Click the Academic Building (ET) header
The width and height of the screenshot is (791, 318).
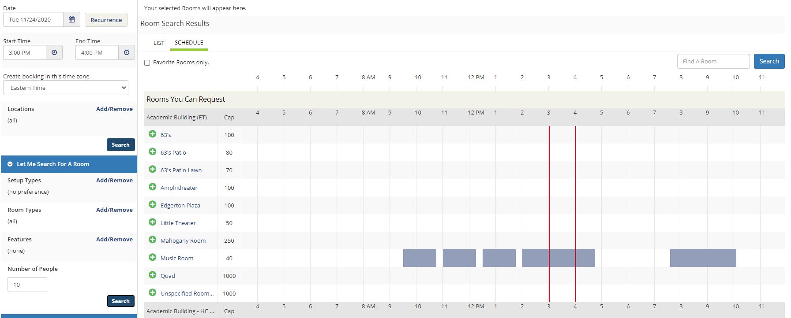pos(176,117)
